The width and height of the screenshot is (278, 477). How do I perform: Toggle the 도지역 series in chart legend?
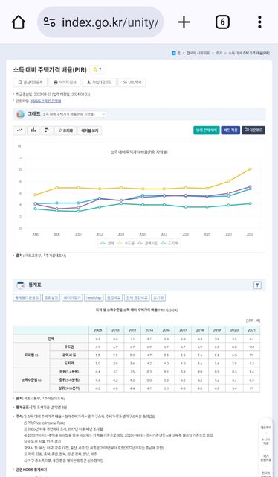tap(169, 244)
